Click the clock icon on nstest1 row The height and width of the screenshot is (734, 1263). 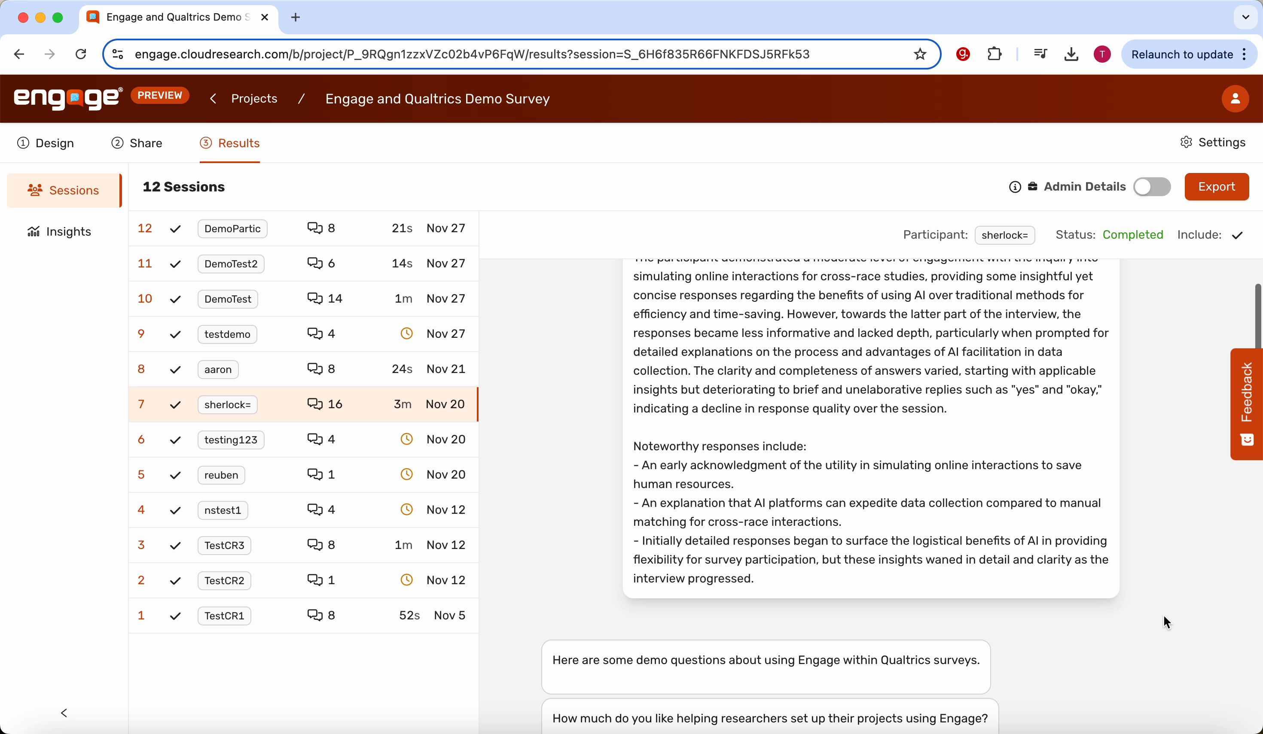(x=406, y=510)
